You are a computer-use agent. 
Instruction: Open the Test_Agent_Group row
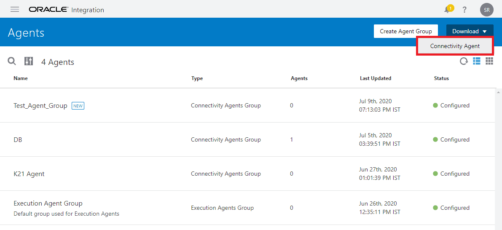248,106
